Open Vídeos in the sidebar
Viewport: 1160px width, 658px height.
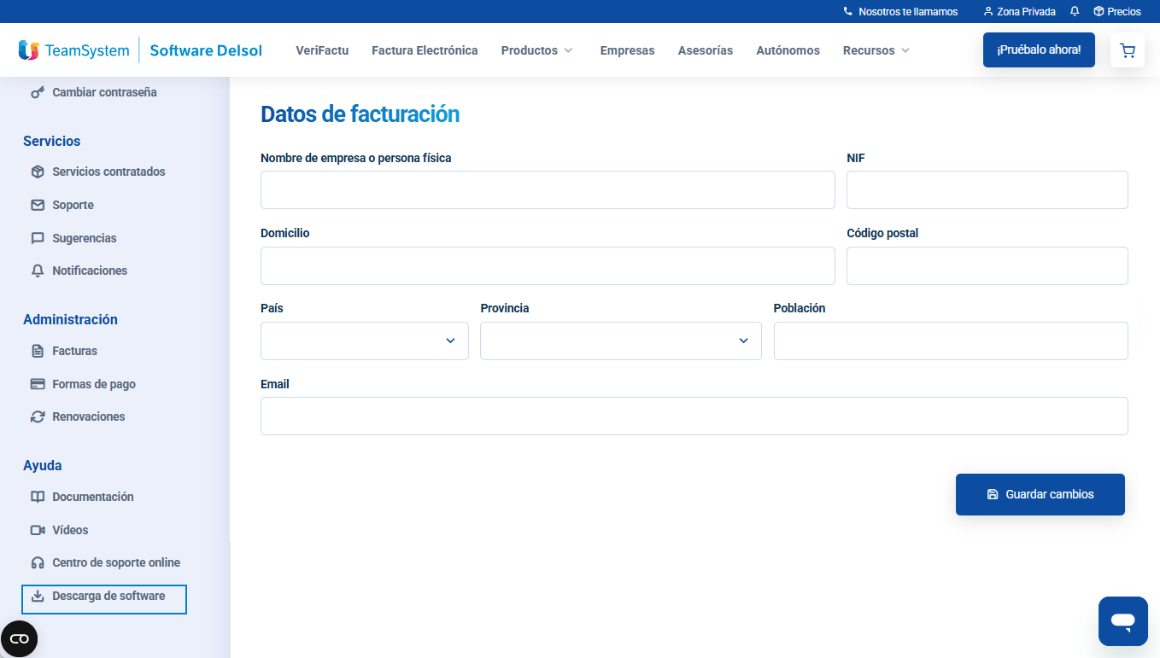70,530
